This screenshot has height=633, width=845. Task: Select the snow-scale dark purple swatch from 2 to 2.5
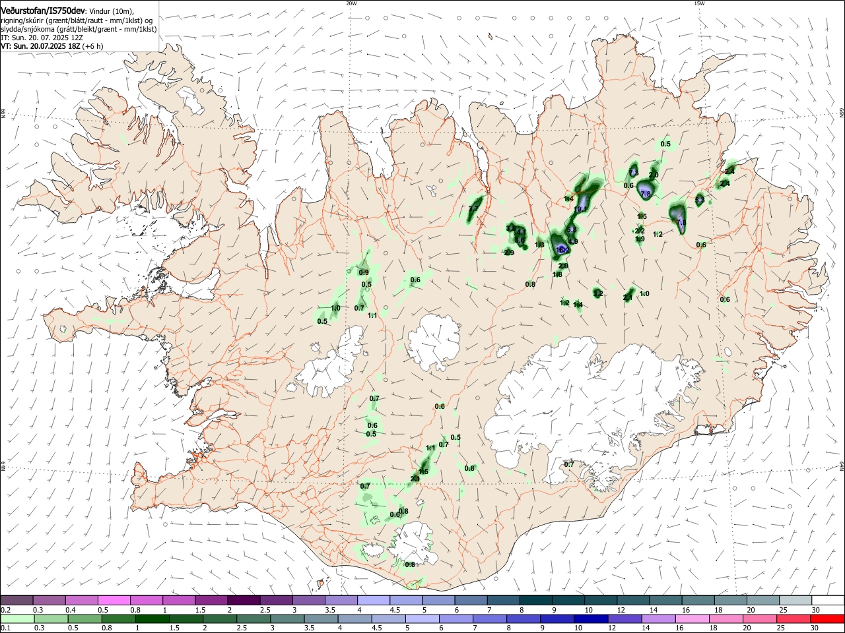243,600
